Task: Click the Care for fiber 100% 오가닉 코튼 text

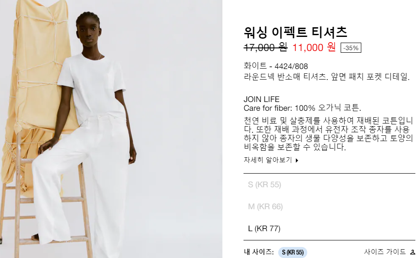Action: pos(302,108)
